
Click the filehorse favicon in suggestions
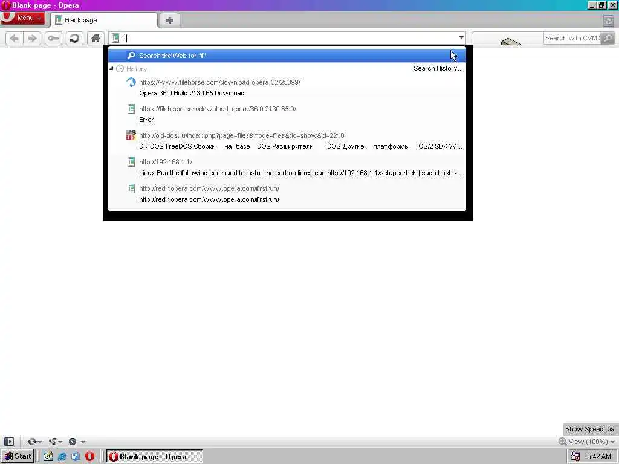(131, 82)
